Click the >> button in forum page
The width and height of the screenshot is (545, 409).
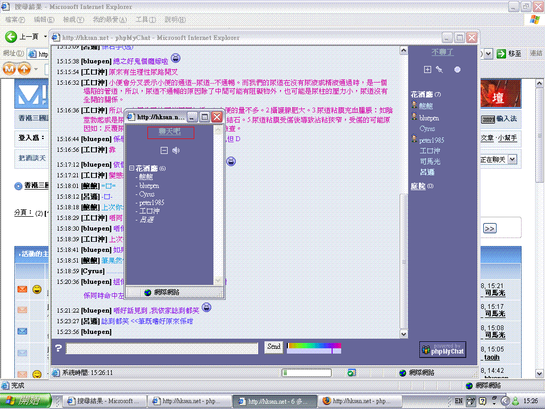click(x=490, y=228)
